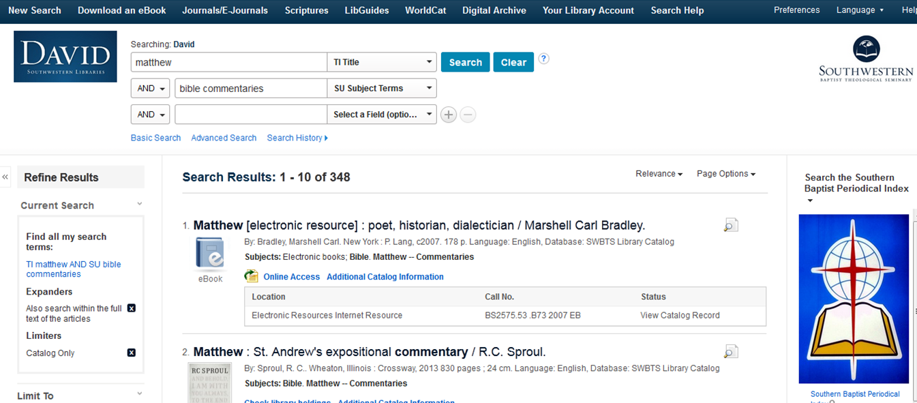The height and width of the screenshot is (403, 917).
Task: Click call number BS2575.53 .B73 2007 EB
Action: (532, 316)
